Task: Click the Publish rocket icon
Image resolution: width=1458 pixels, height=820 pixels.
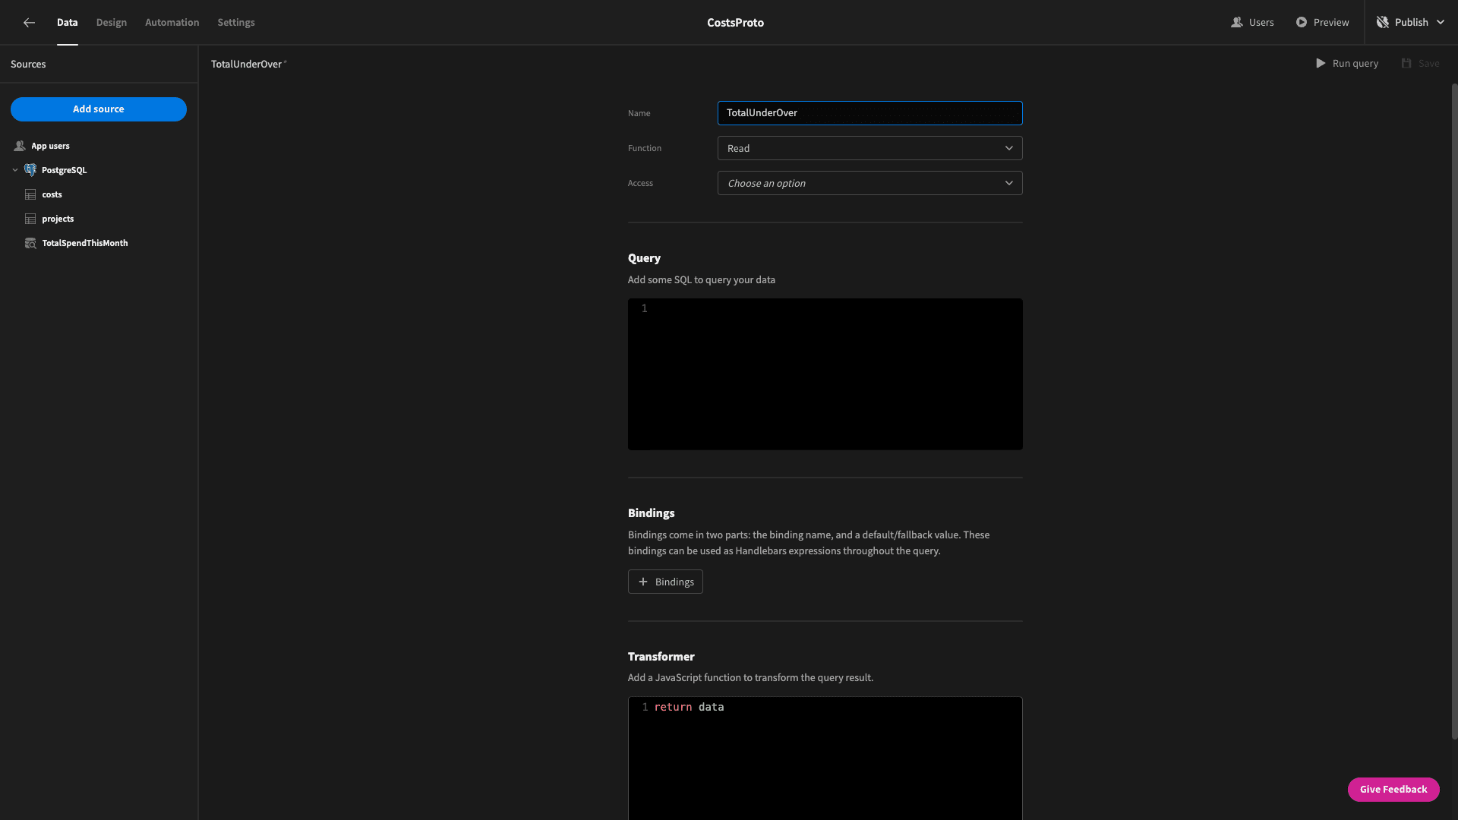Action: [x=1383, y=23]
